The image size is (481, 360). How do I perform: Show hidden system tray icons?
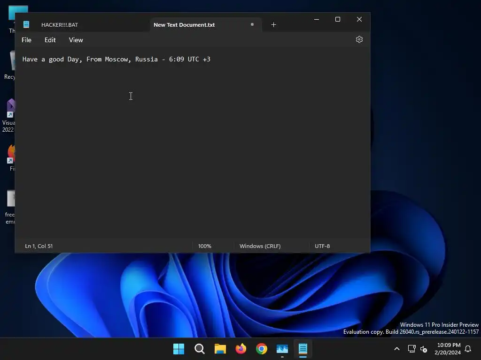[396, 349]
